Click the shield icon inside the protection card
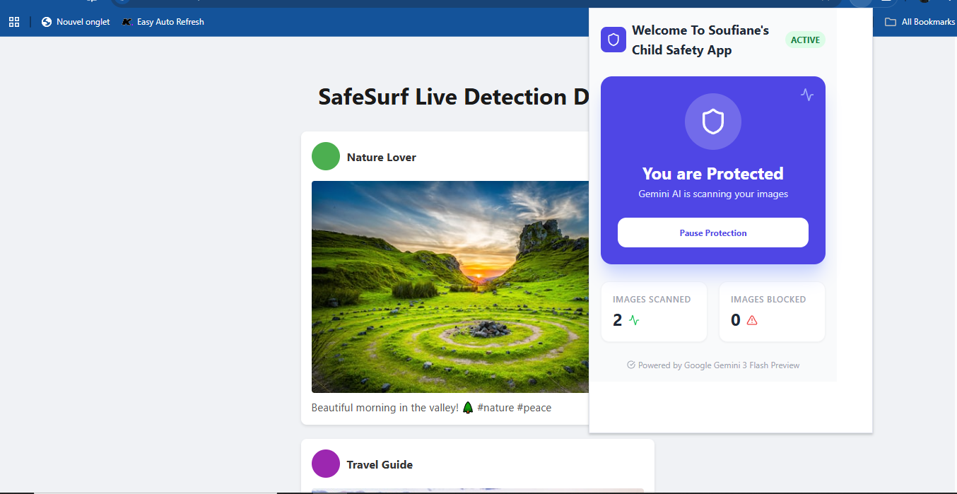957x494 pixels. (x=713, y=122)
